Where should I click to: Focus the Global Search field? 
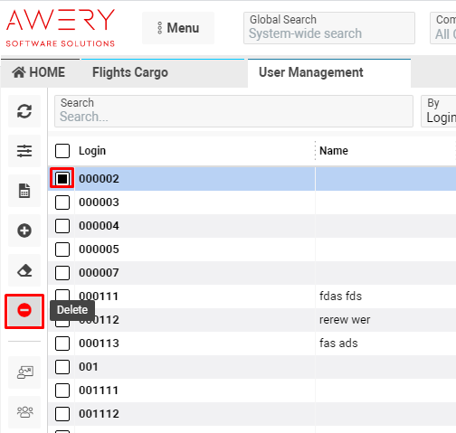329,28
